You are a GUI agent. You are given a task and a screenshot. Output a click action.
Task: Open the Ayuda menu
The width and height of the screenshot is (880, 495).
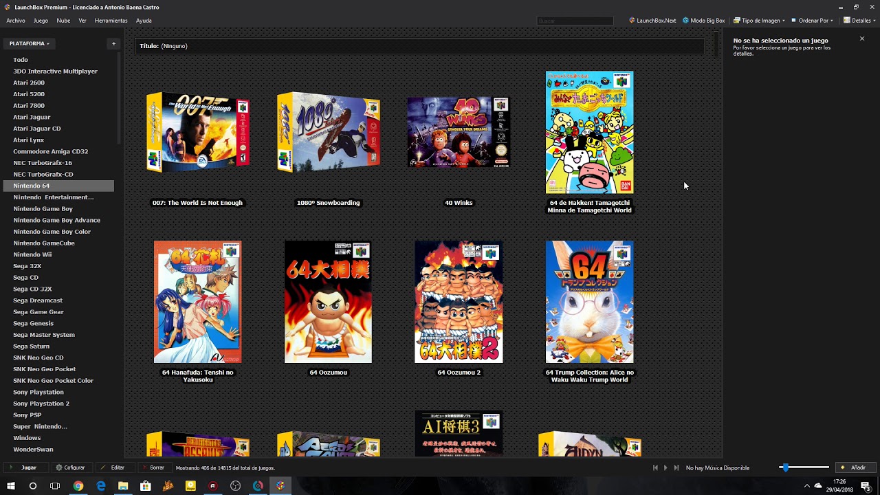tap(144, 21)
